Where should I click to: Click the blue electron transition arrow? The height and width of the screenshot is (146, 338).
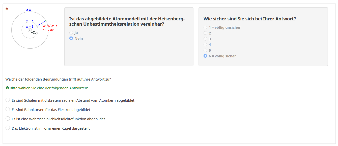41,23
